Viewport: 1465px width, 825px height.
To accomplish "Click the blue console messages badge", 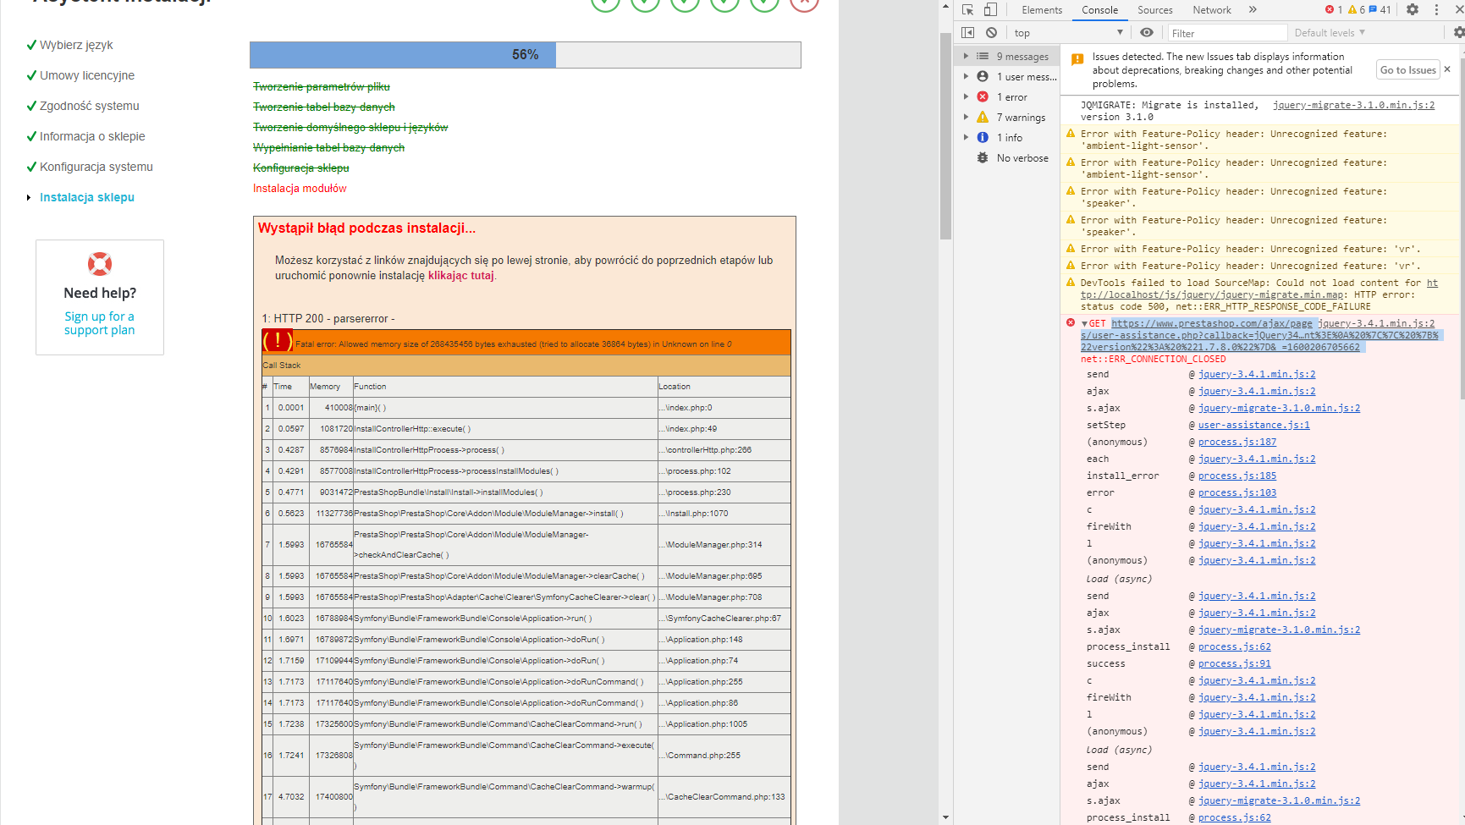I will click(1374, 9).
